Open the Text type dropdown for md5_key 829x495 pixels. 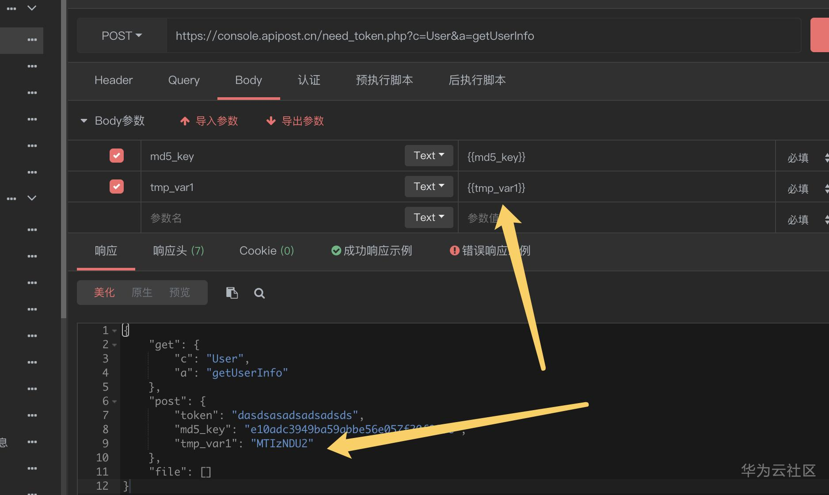429,156
